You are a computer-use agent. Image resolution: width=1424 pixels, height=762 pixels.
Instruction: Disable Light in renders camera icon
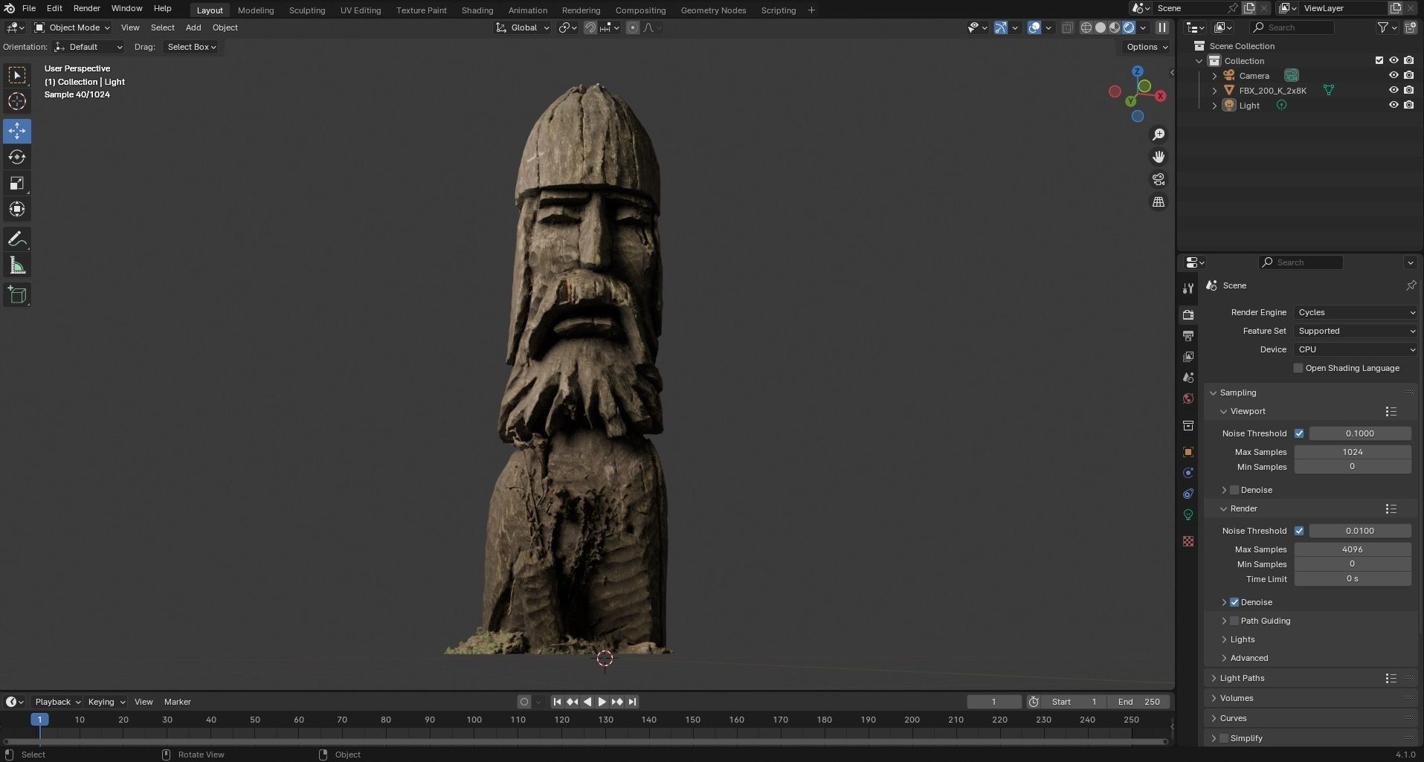(x=1409, y=106)
